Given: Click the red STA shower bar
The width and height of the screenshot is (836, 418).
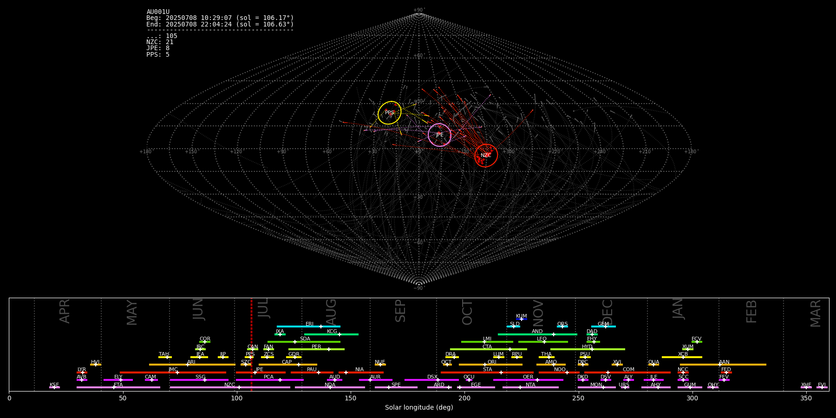Looking at the screenshot, I should (487, 372).
